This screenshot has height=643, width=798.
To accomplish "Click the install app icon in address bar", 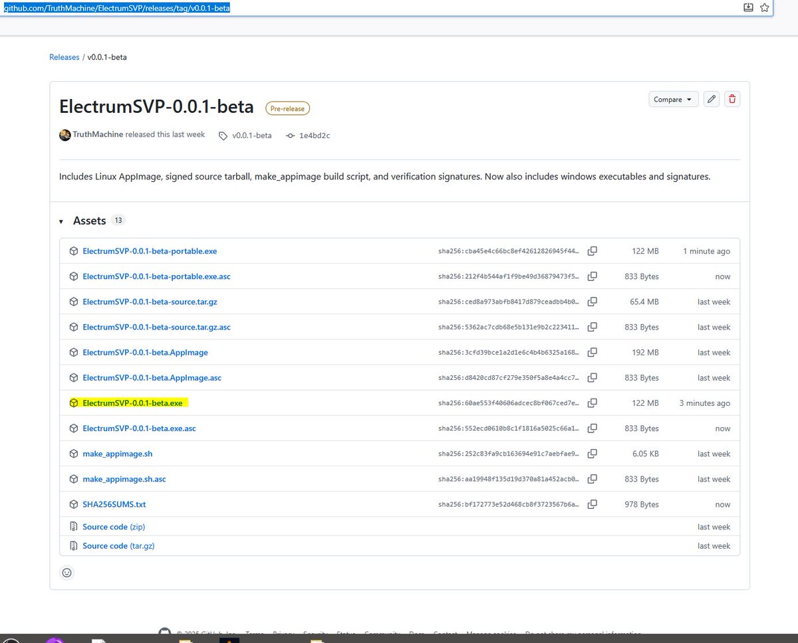I will pos(748,7).
